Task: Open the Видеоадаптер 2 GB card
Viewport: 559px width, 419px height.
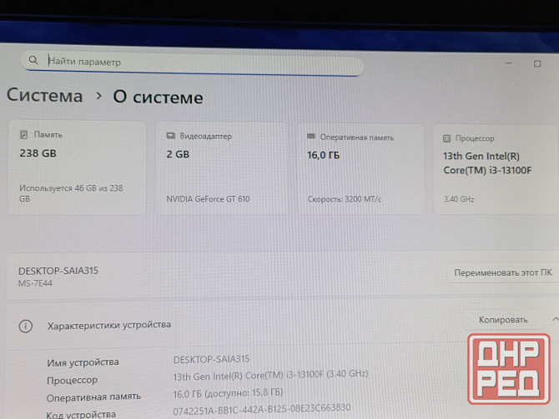Action: point(222,169)
